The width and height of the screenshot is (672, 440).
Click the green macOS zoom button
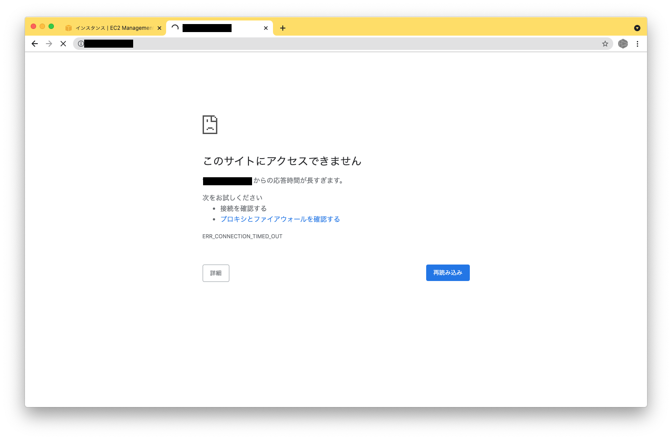point(51,26)
